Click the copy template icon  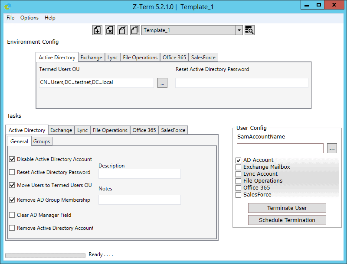tap(135, 30)
